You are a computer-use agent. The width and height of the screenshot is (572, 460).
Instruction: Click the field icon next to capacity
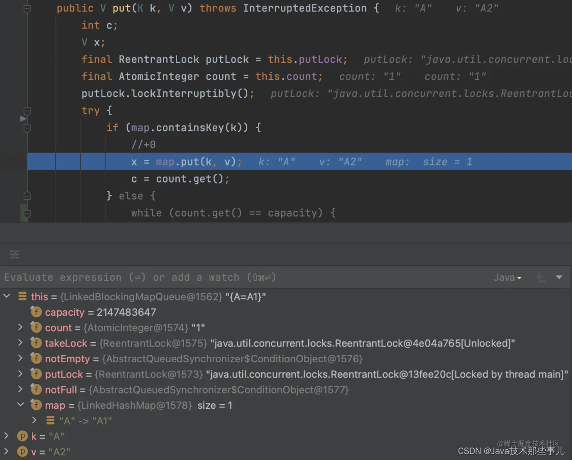(x=36, y=312)
